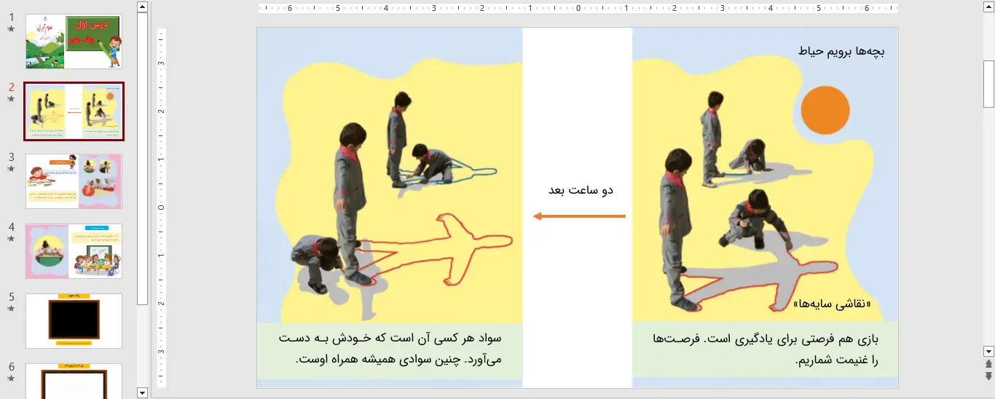The image size is (995, 399).
Task: Click the animation star icon of slide 4
Action: coord(11,239)
